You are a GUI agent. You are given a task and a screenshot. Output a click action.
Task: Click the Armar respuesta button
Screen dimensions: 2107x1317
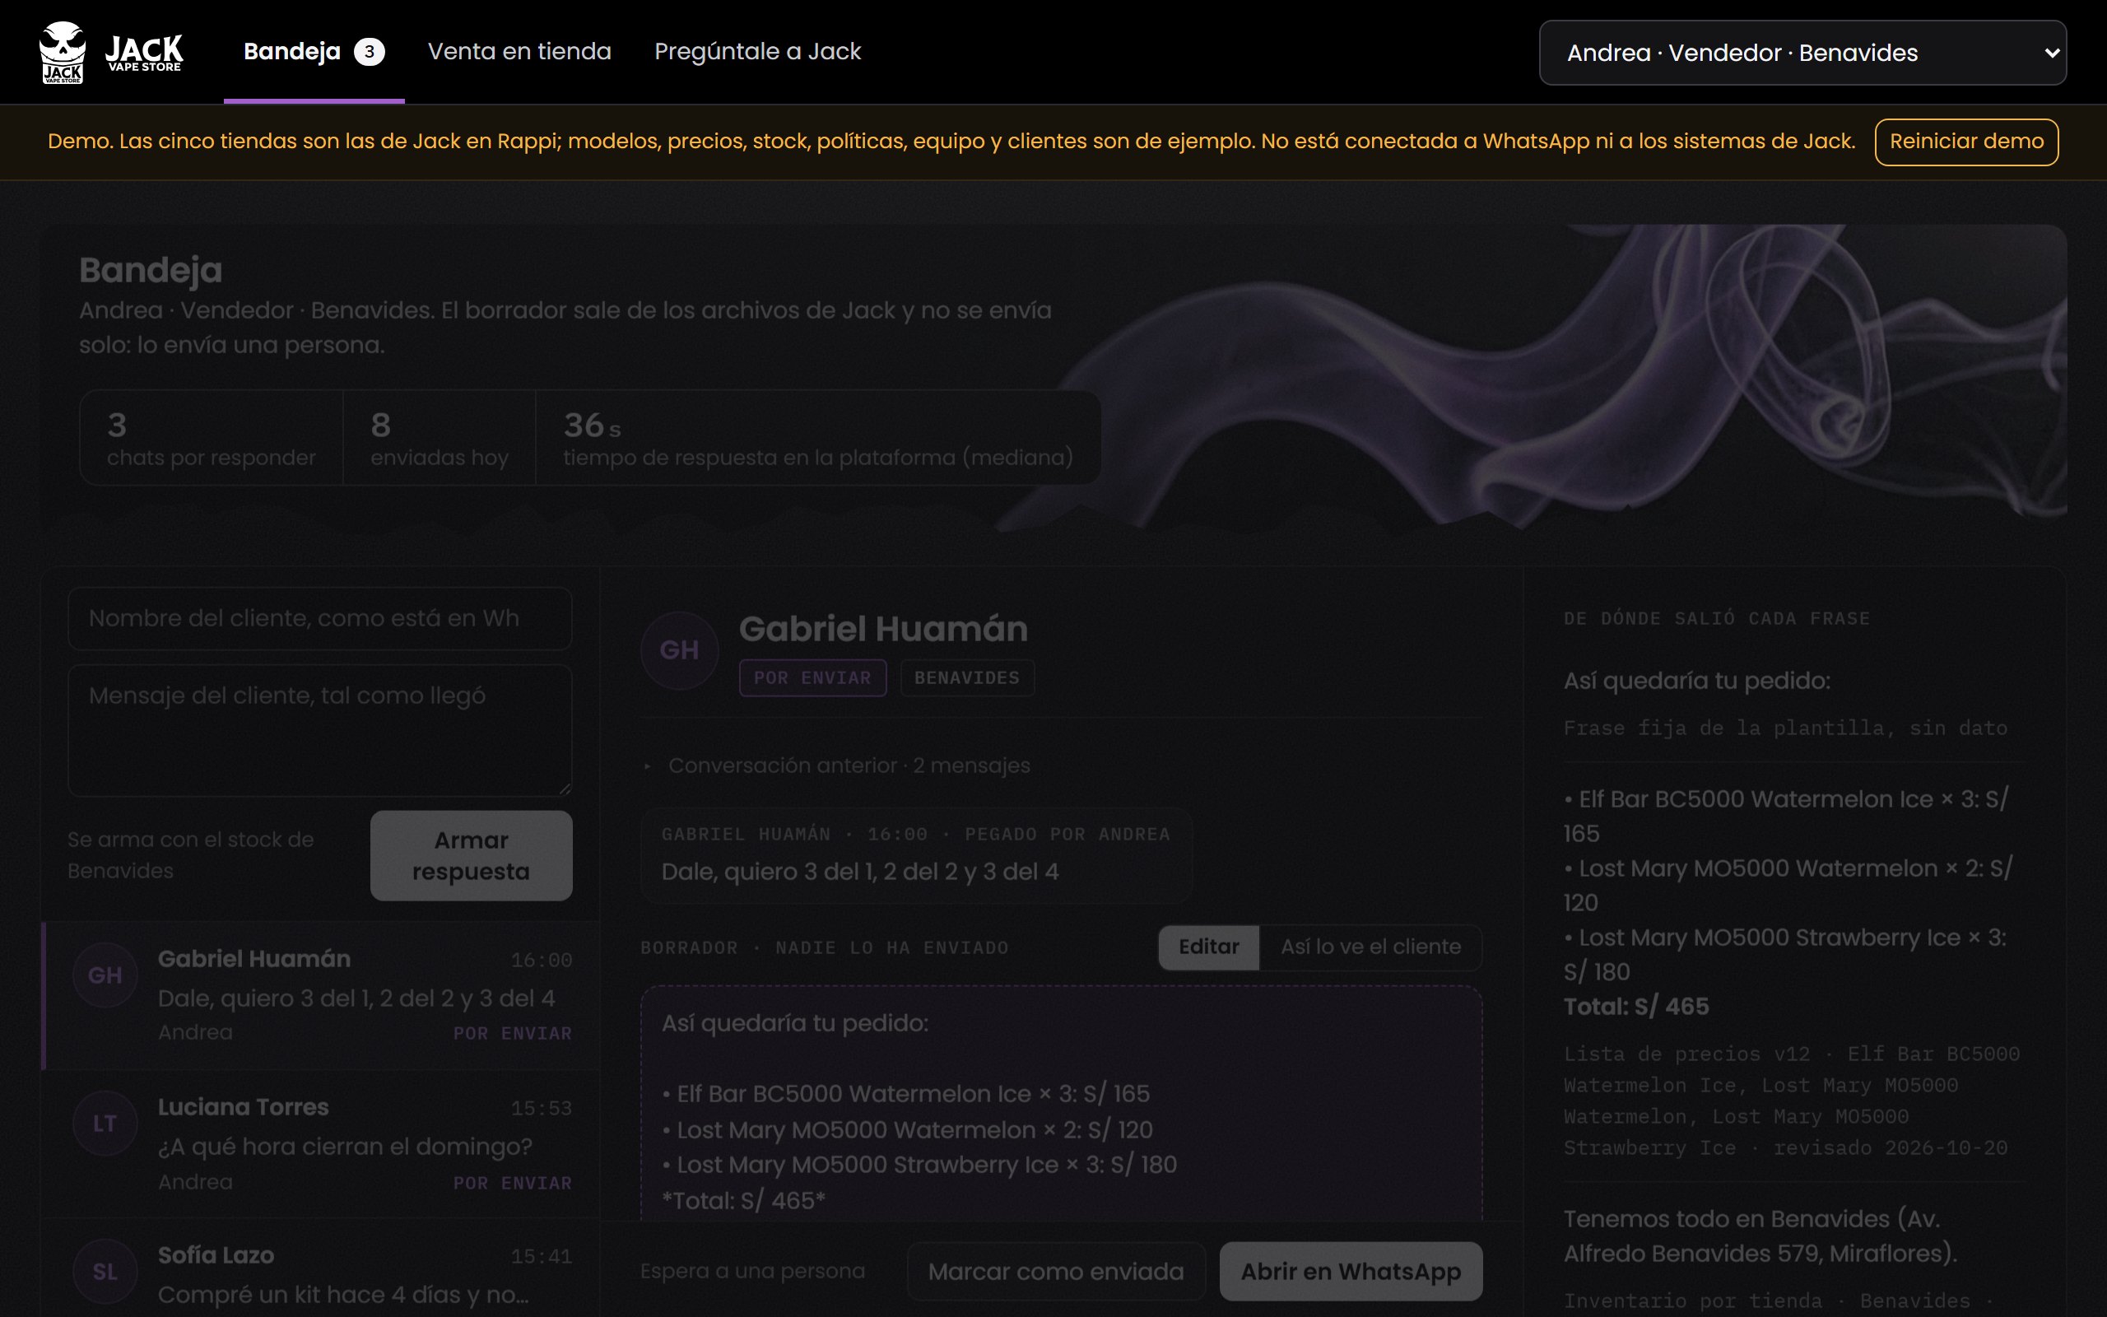tap(471, 855)
